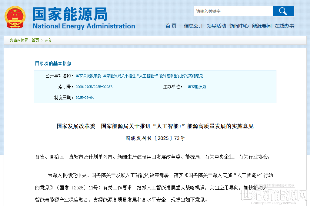Click the national emblem logo
The width and height of the screenshot is (310, 206).
tap(15, 17)
